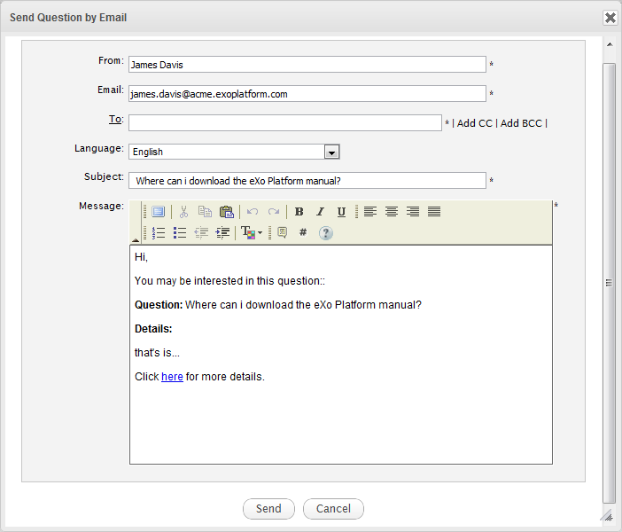Click the Copy icon in toolbar

[205, 212]
